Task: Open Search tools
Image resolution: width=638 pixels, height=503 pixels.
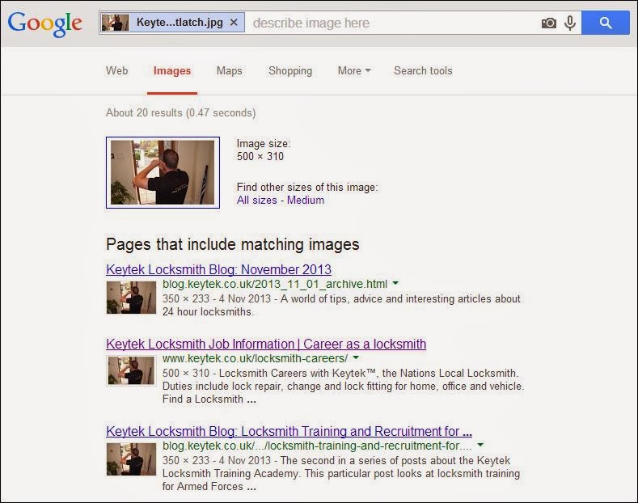Action: [x=423, y=71]
